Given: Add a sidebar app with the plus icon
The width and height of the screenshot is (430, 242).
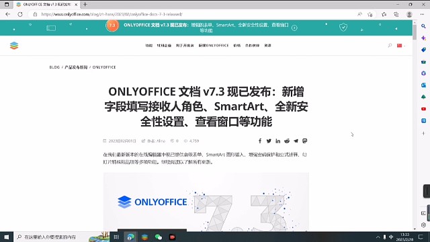Looking at the screenshot, I should [x=423, y=133].
